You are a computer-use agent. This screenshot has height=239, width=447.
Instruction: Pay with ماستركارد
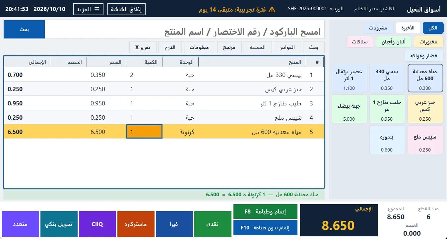(x=136, y=224)
